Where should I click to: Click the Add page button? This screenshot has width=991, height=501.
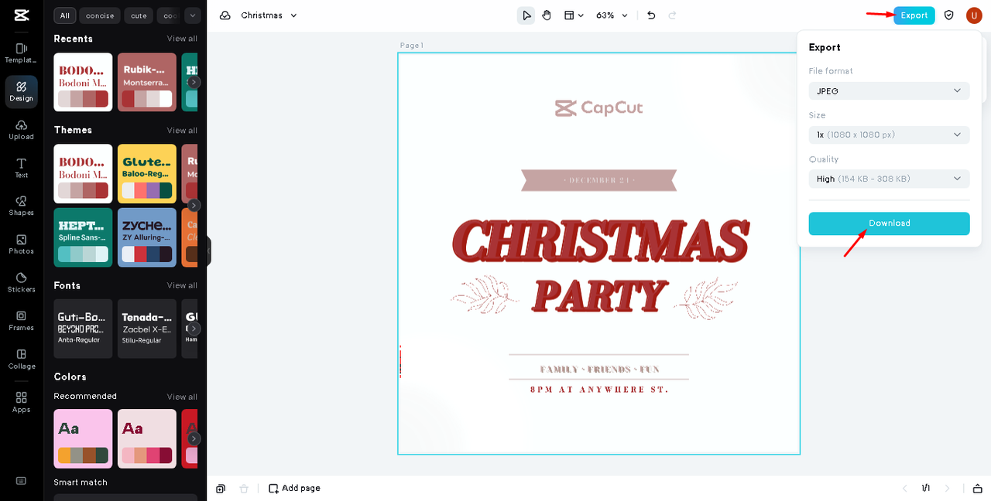(x=294, y=489)
